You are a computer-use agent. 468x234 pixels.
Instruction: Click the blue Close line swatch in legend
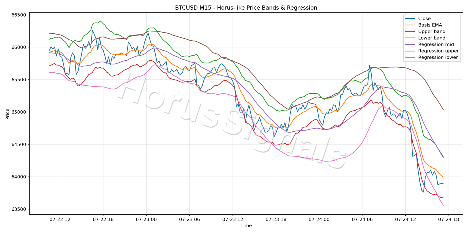pyautogui.click(x=410, y=19)
